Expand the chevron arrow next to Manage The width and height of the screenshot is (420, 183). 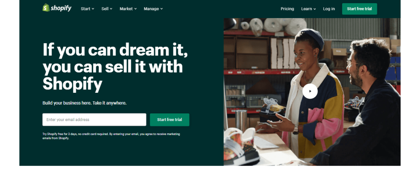[162, 9]
